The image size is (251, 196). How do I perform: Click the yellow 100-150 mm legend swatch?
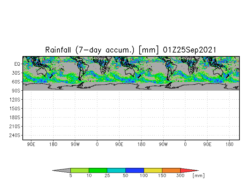click(153, 170)
